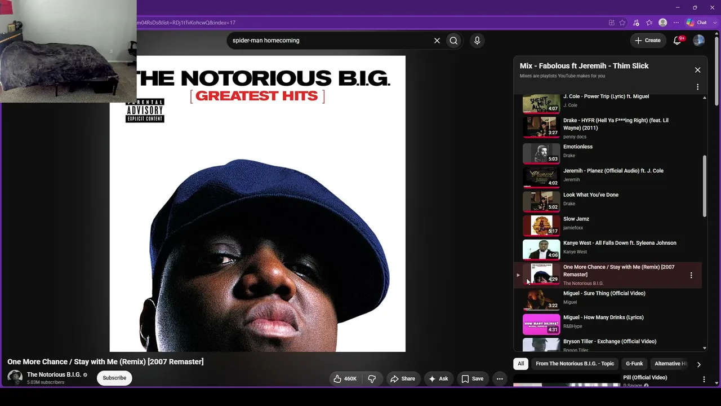The height and width of the screenshot is (406, 721).
Task: Open the browser apps/extensions icon in address bar
Action: (x=611, y=23)
